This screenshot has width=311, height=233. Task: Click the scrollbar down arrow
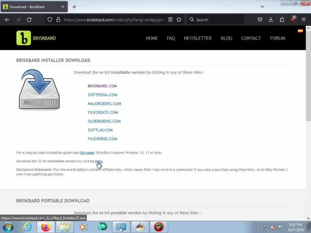(x=308, y=218)
